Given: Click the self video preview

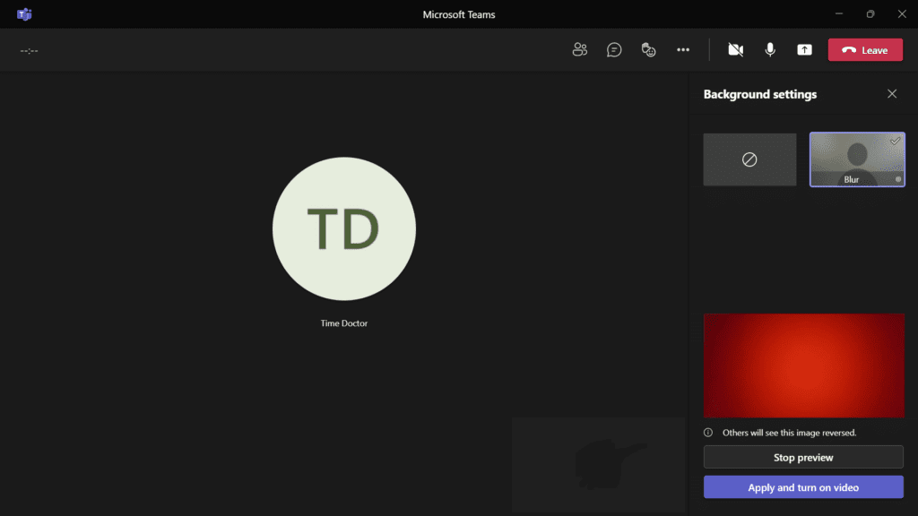Looking at the screenshot, I should click(x=598, y=464).
